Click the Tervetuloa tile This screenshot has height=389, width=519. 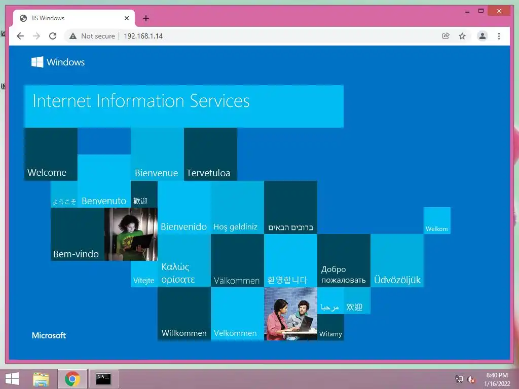pos(210,154)
